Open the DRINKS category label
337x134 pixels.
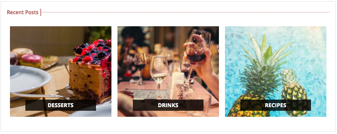(168, 105)
